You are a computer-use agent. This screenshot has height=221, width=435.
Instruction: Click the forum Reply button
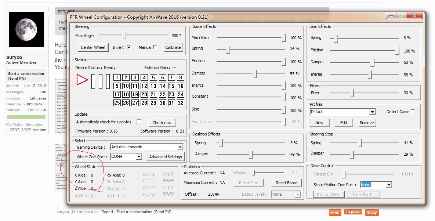point(371,213)
